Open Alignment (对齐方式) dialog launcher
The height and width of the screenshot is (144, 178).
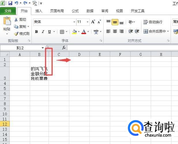point(168,40)
